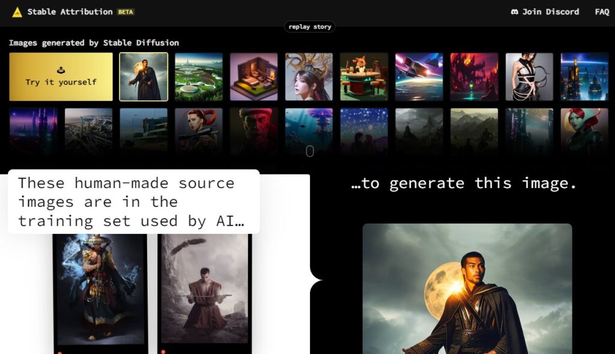Click the red dot marker on the left source card

click(x=60, y=352)
